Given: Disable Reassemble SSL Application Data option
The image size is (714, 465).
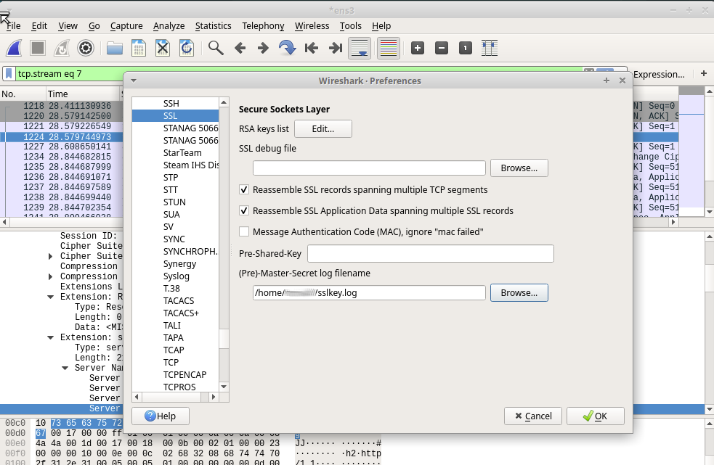Looking at the screenshot, I should pyautogui.click(x=244, y=211).
